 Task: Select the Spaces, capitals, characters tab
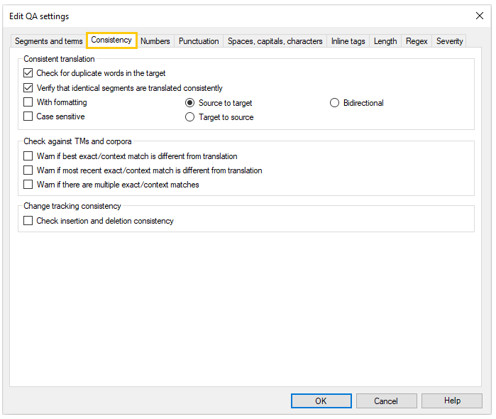click(x=275, y=41)
